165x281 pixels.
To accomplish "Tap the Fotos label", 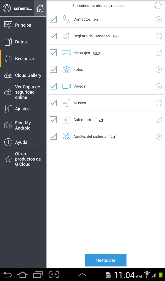I will coord(78,69).
